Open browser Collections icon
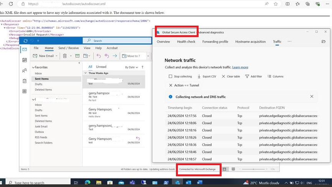Viewport: 332px width, 187px height. tap(307, 4)
